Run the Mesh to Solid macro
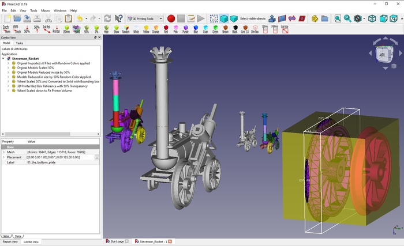 (x=76, y=29)
